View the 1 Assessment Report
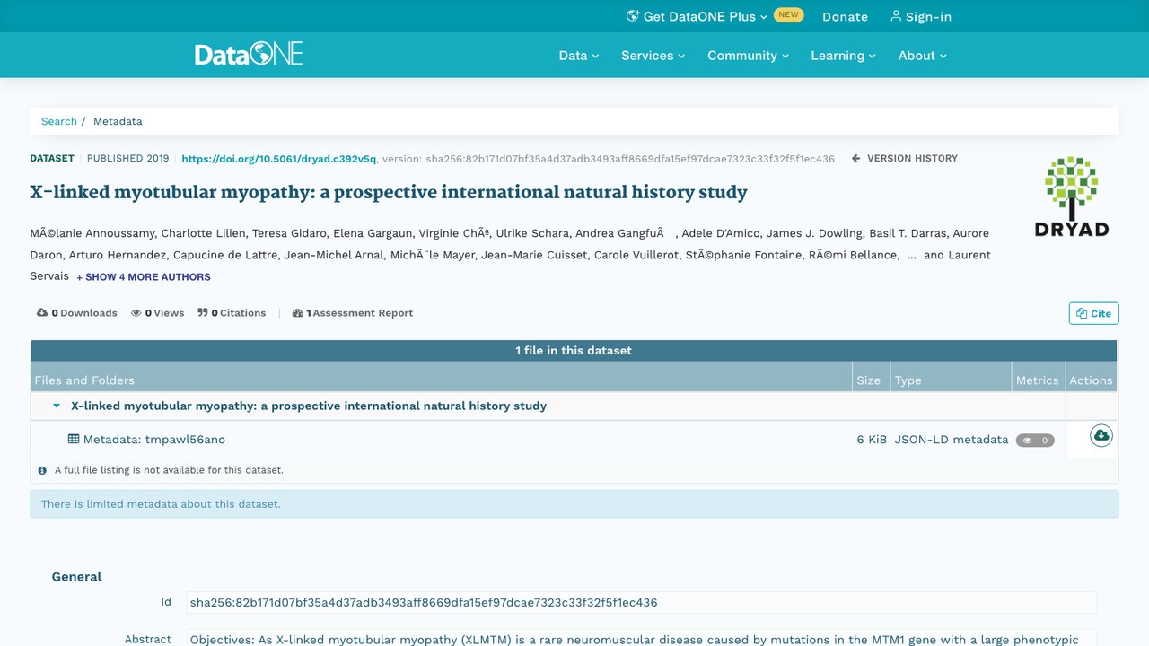The width and height of the screenshot is (1149, 646). coord(353,313)
